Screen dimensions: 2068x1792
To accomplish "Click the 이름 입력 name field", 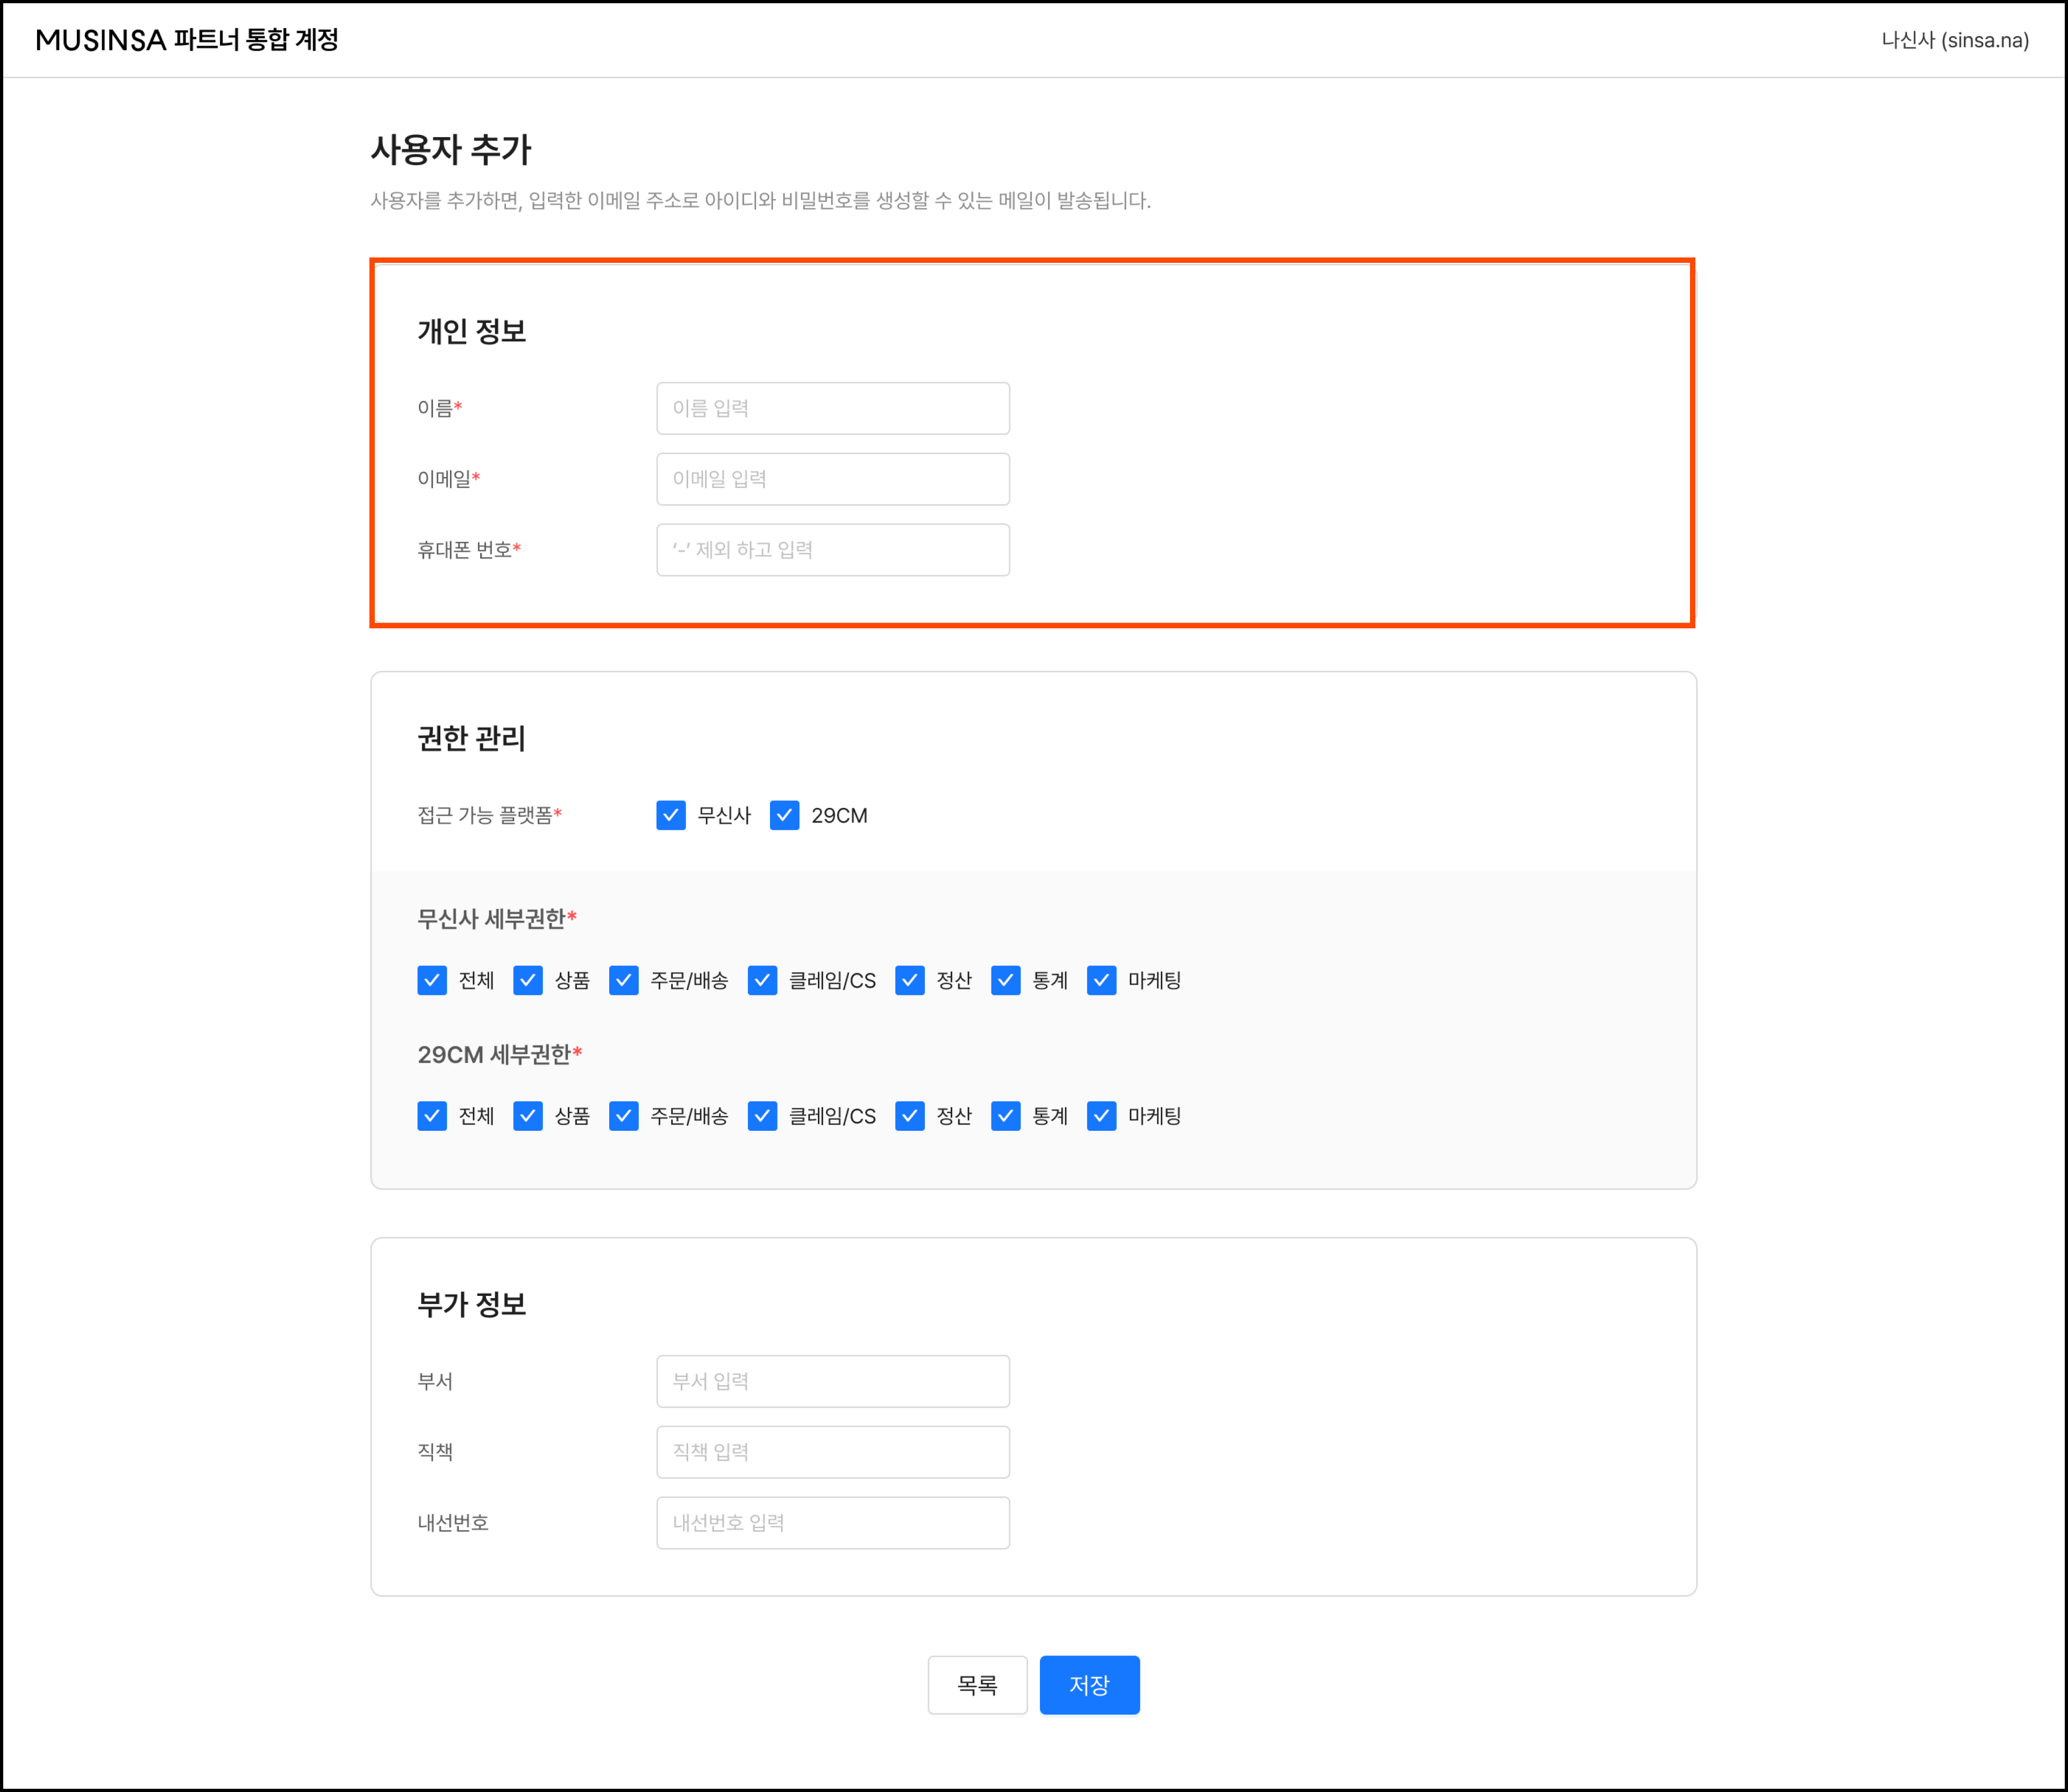I will pyautogui.click(x=832, y=408).
